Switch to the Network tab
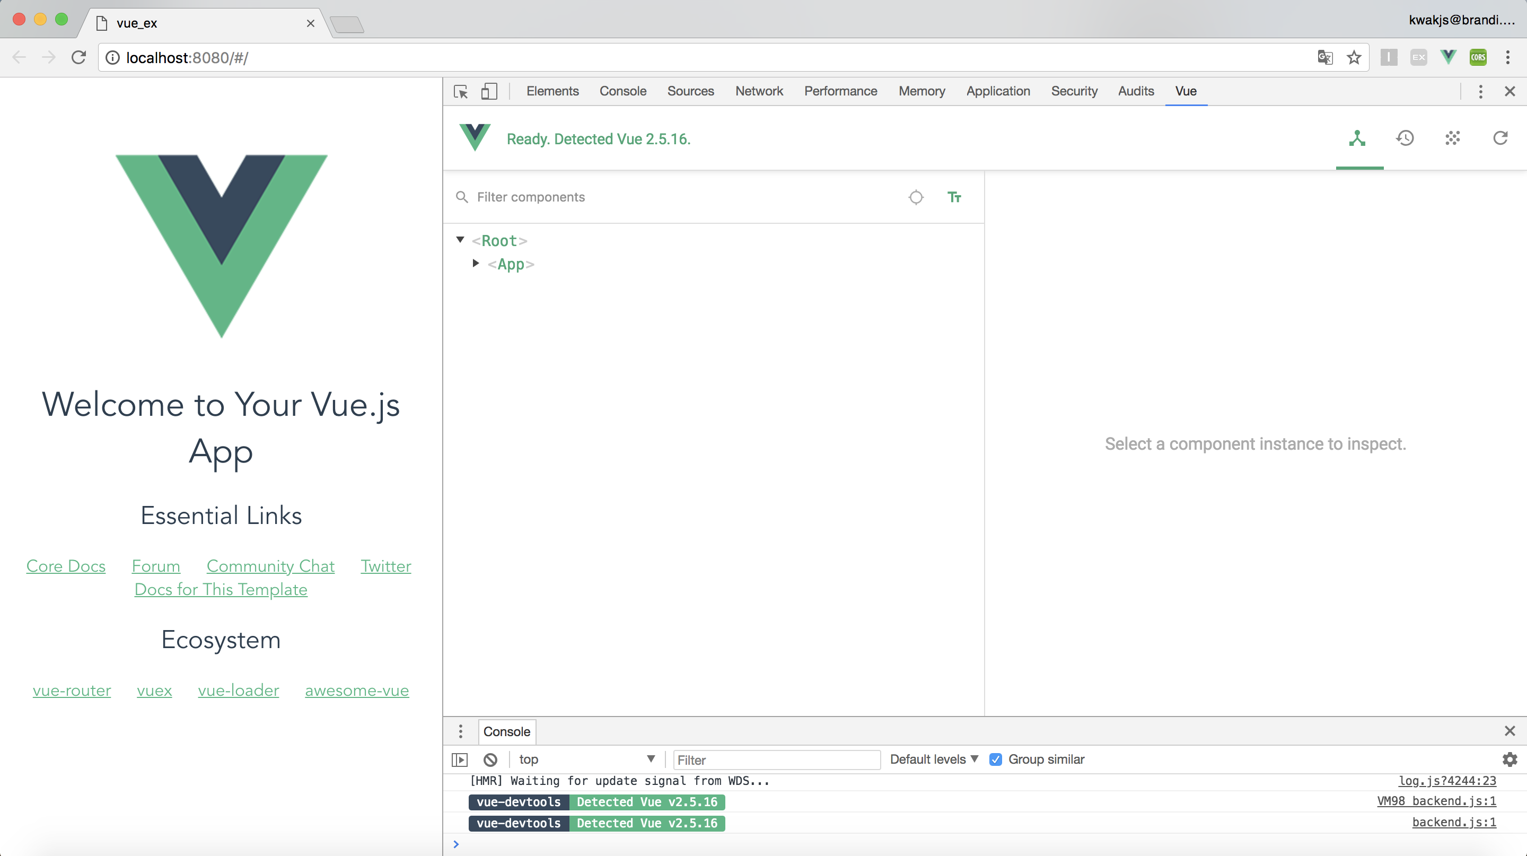1527x856 pixels. [x=759, y=91]
